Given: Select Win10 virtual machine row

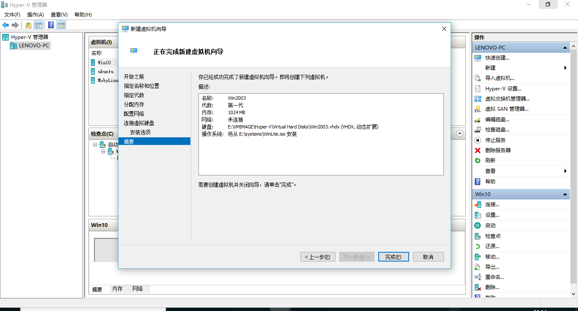Looking at the screenshot, I should click(104, 63).
